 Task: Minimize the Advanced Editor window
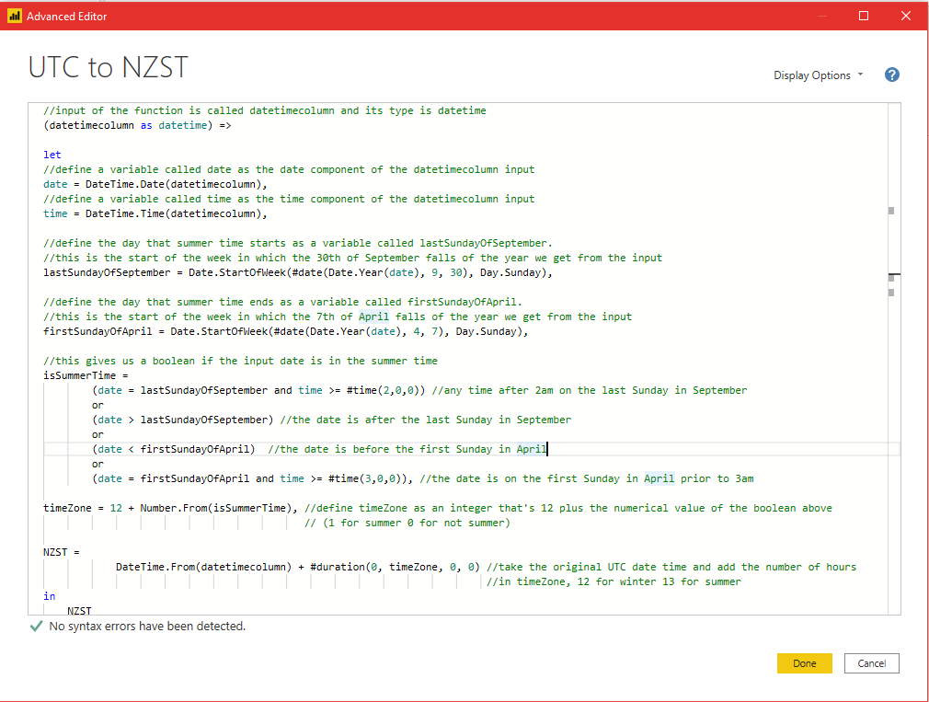[x=821, y=16]
